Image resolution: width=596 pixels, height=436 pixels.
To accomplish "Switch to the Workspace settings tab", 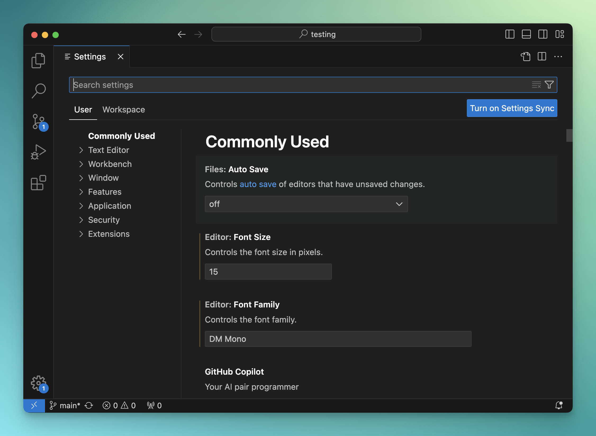I will (124, 110).
